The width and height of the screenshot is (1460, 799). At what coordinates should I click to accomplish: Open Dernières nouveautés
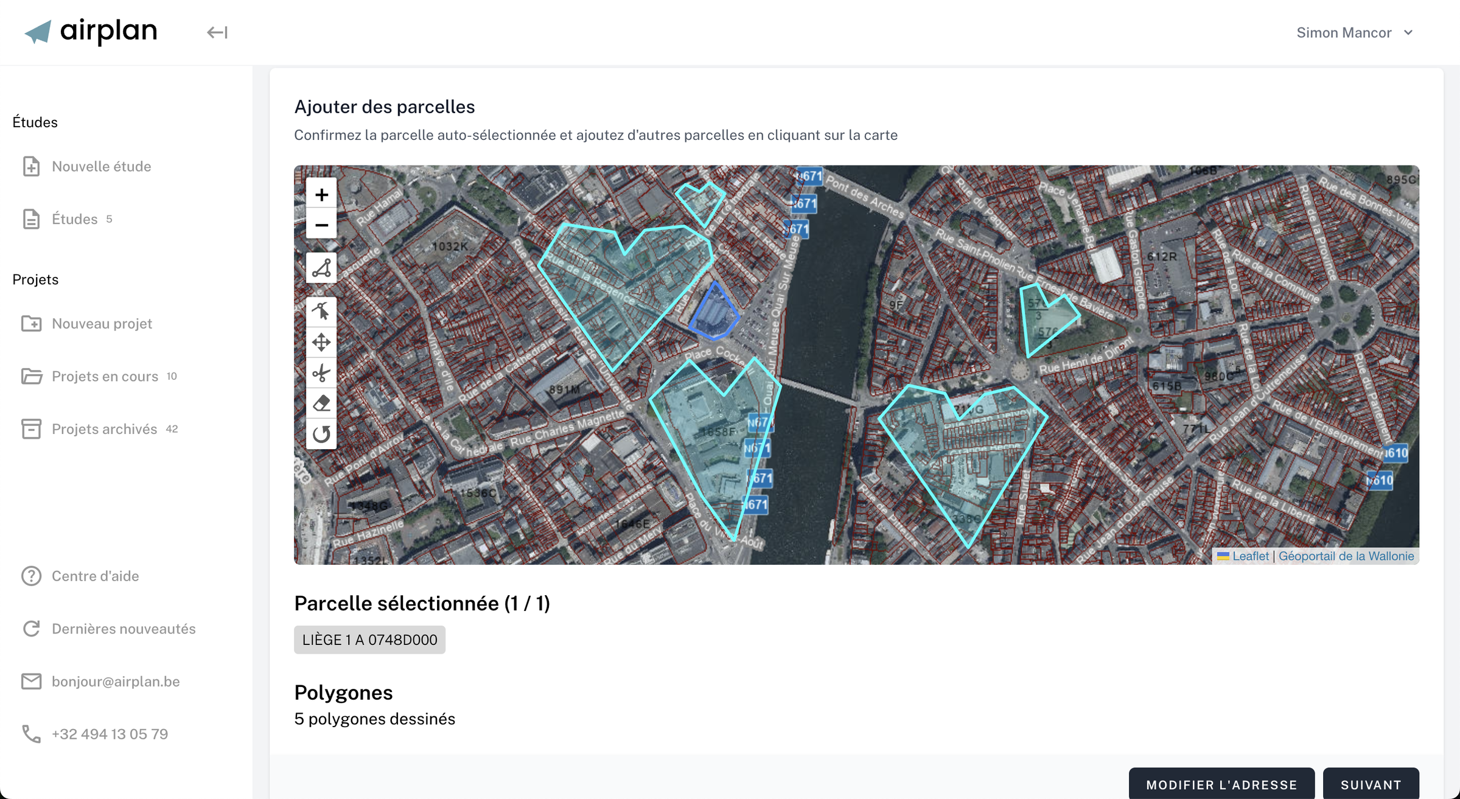124,629
